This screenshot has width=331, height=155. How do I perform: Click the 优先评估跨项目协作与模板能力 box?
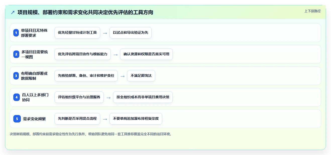(83, 54)
